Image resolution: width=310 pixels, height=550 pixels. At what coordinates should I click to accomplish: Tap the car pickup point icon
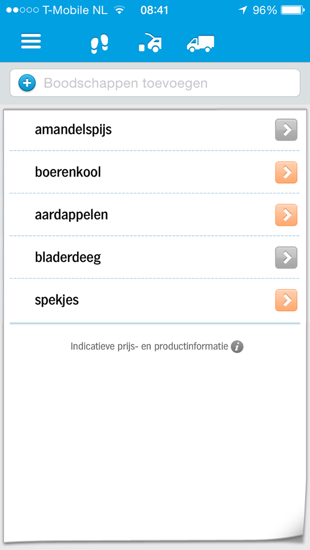(150, 43)
